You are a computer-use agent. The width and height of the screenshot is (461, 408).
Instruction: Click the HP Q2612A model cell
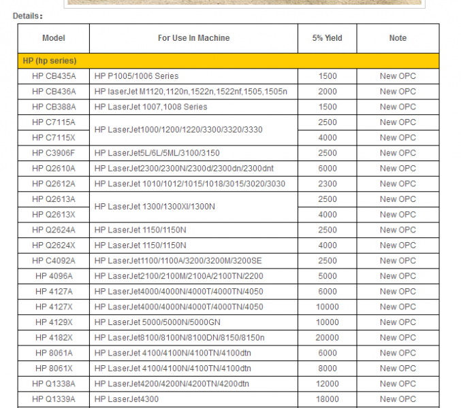pos(54,184)
